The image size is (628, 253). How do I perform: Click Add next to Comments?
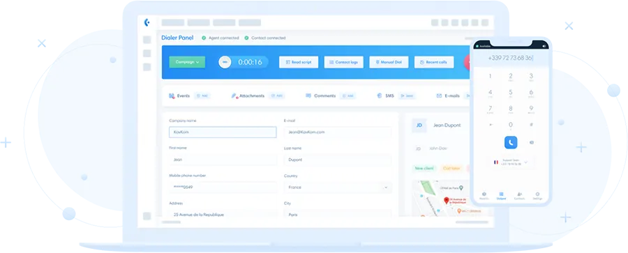click(x=347, y=96)
